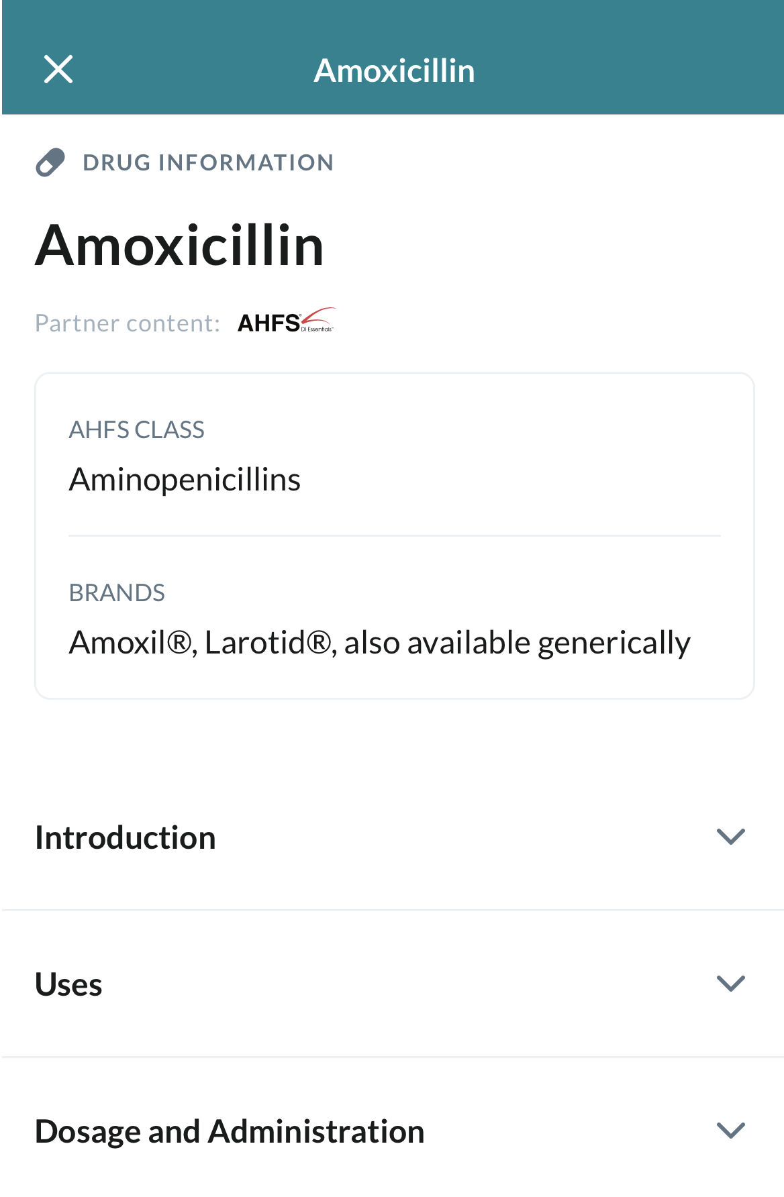Viewport: 784px width, 1197px height.
Task: Tap the DRUG INFORMATION label
Action: pyautogui.click(x=208, y=162)
